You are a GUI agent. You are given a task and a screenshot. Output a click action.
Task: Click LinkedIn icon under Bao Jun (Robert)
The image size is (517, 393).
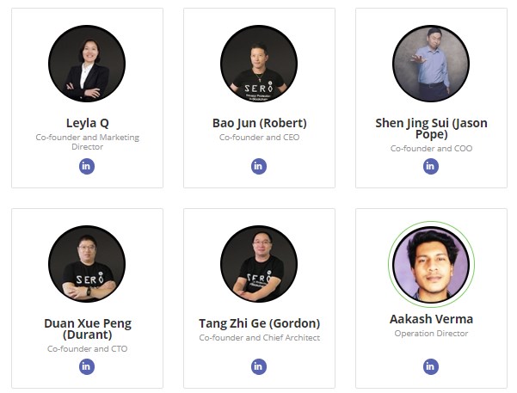click(259, 166)
